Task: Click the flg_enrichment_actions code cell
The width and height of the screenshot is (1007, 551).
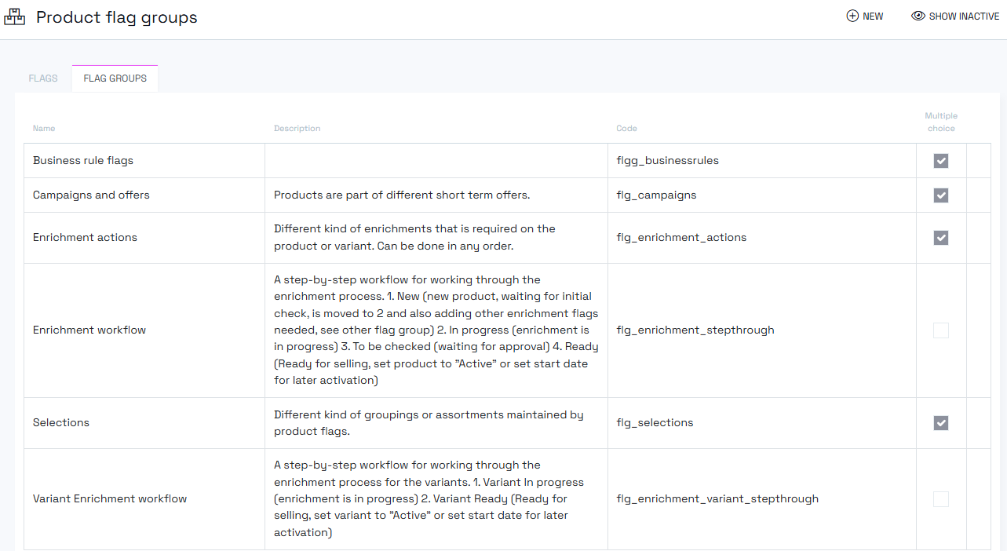Action: coord(681,238)
